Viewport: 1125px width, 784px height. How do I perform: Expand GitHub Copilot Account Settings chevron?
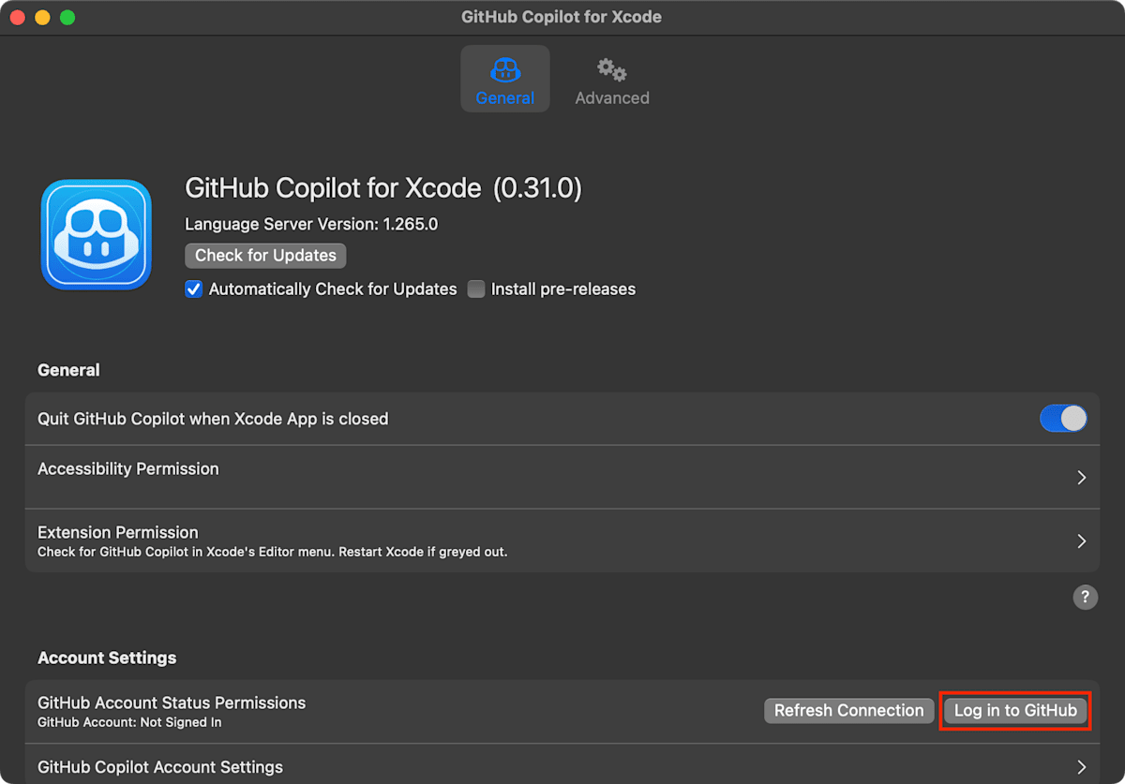[1081, 767]
